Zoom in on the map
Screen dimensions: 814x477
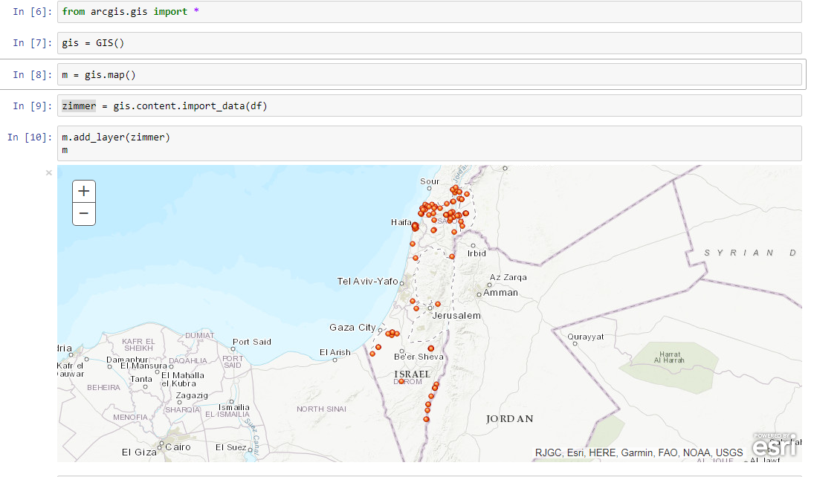click(x=84, y=191)
